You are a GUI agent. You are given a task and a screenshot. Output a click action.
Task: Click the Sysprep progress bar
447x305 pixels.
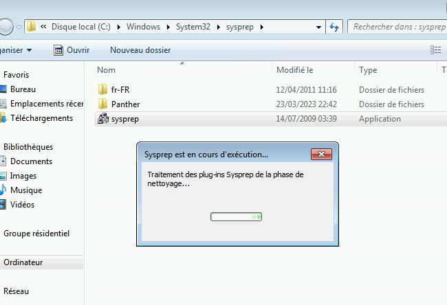point(236,217)
